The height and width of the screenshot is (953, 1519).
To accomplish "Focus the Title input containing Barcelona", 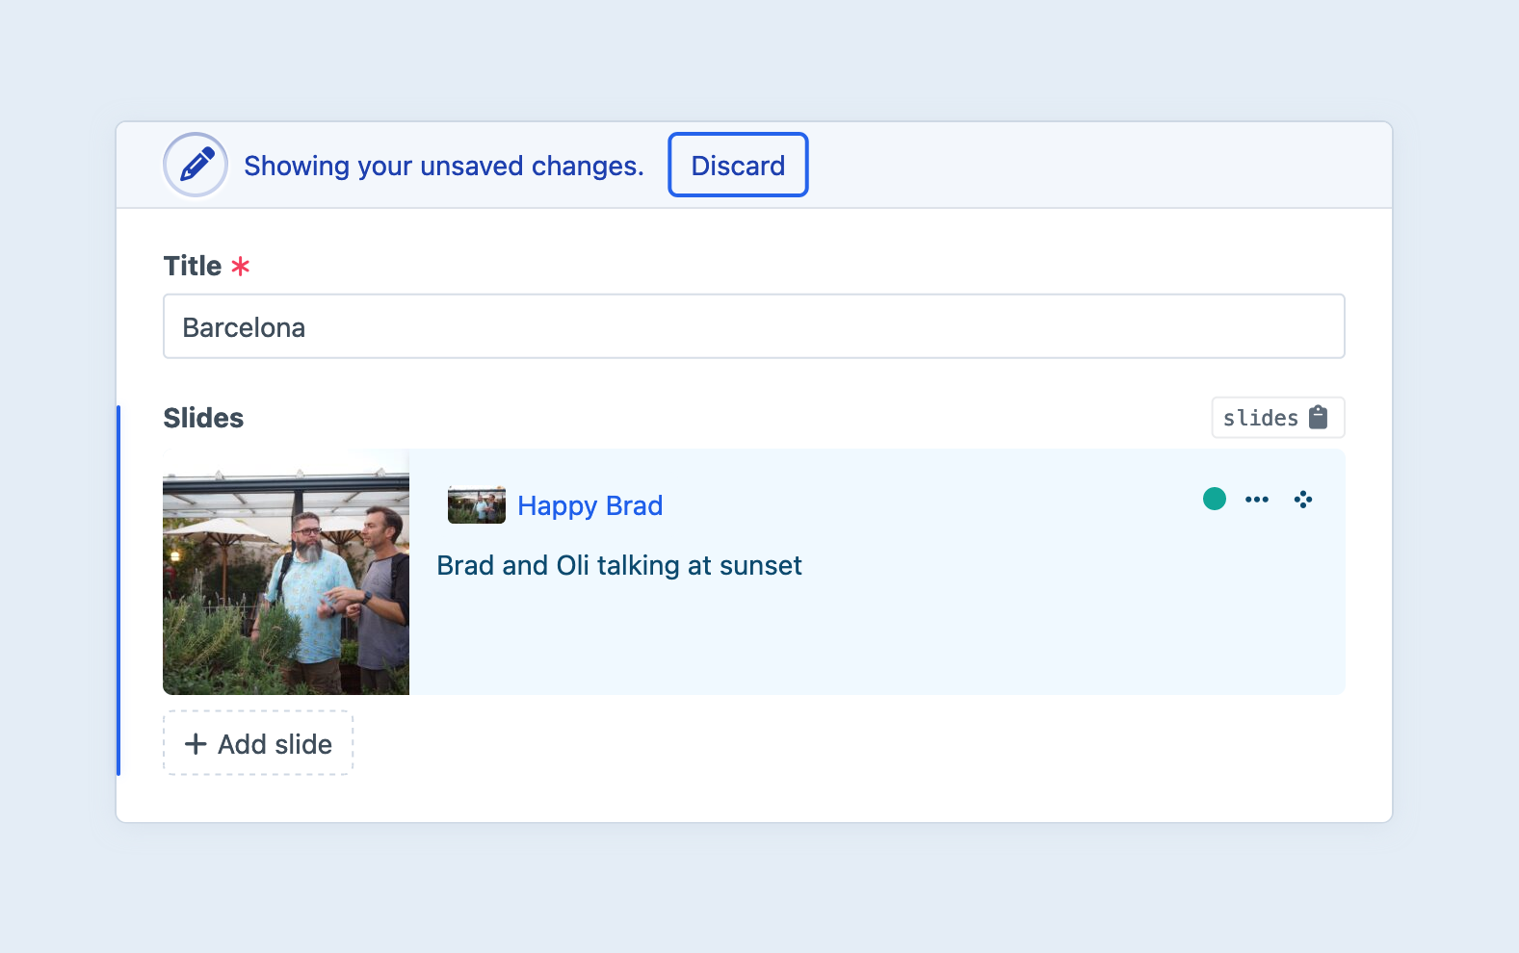I will coord(753,326).
